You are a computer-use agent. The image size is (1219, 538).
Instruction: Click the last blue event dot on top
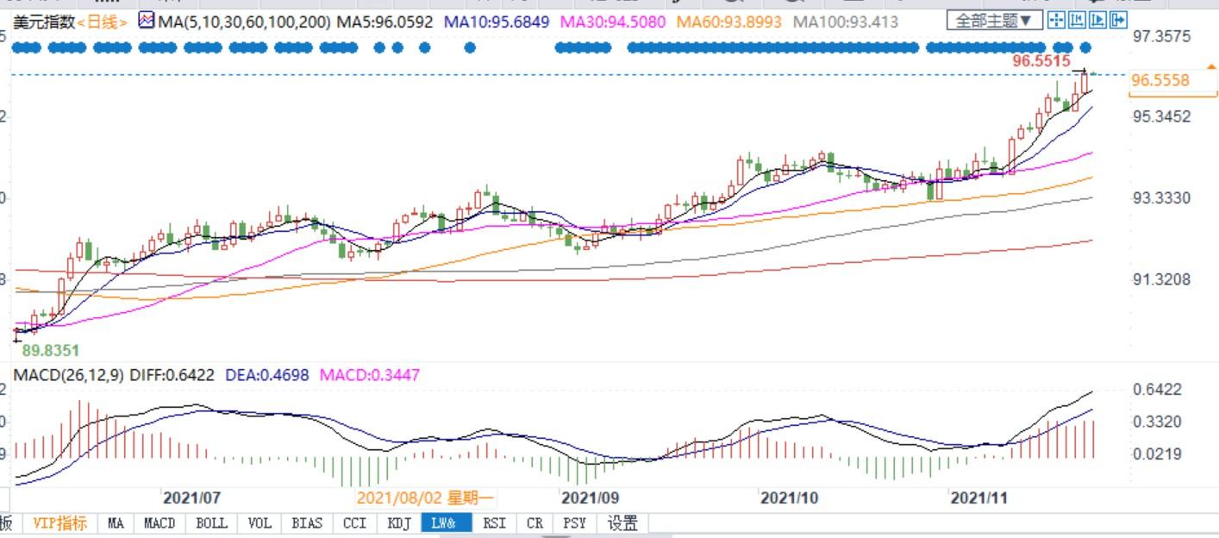[x=1085, y=47]
